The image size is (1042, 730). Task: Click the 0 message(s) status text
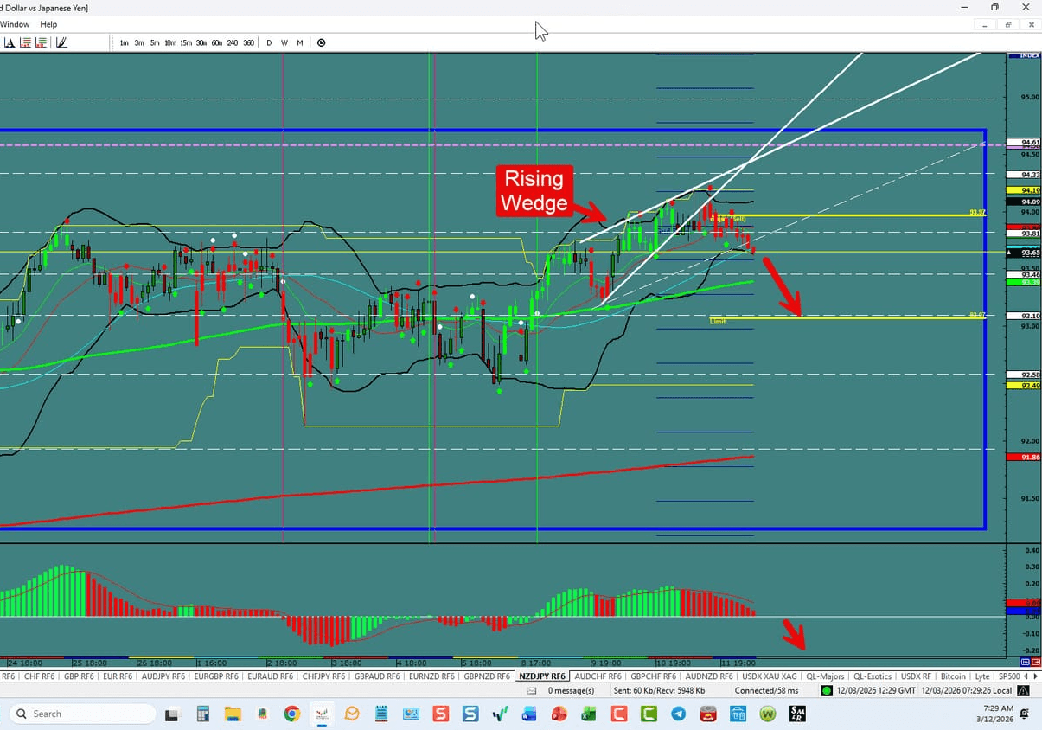point(572,690)
